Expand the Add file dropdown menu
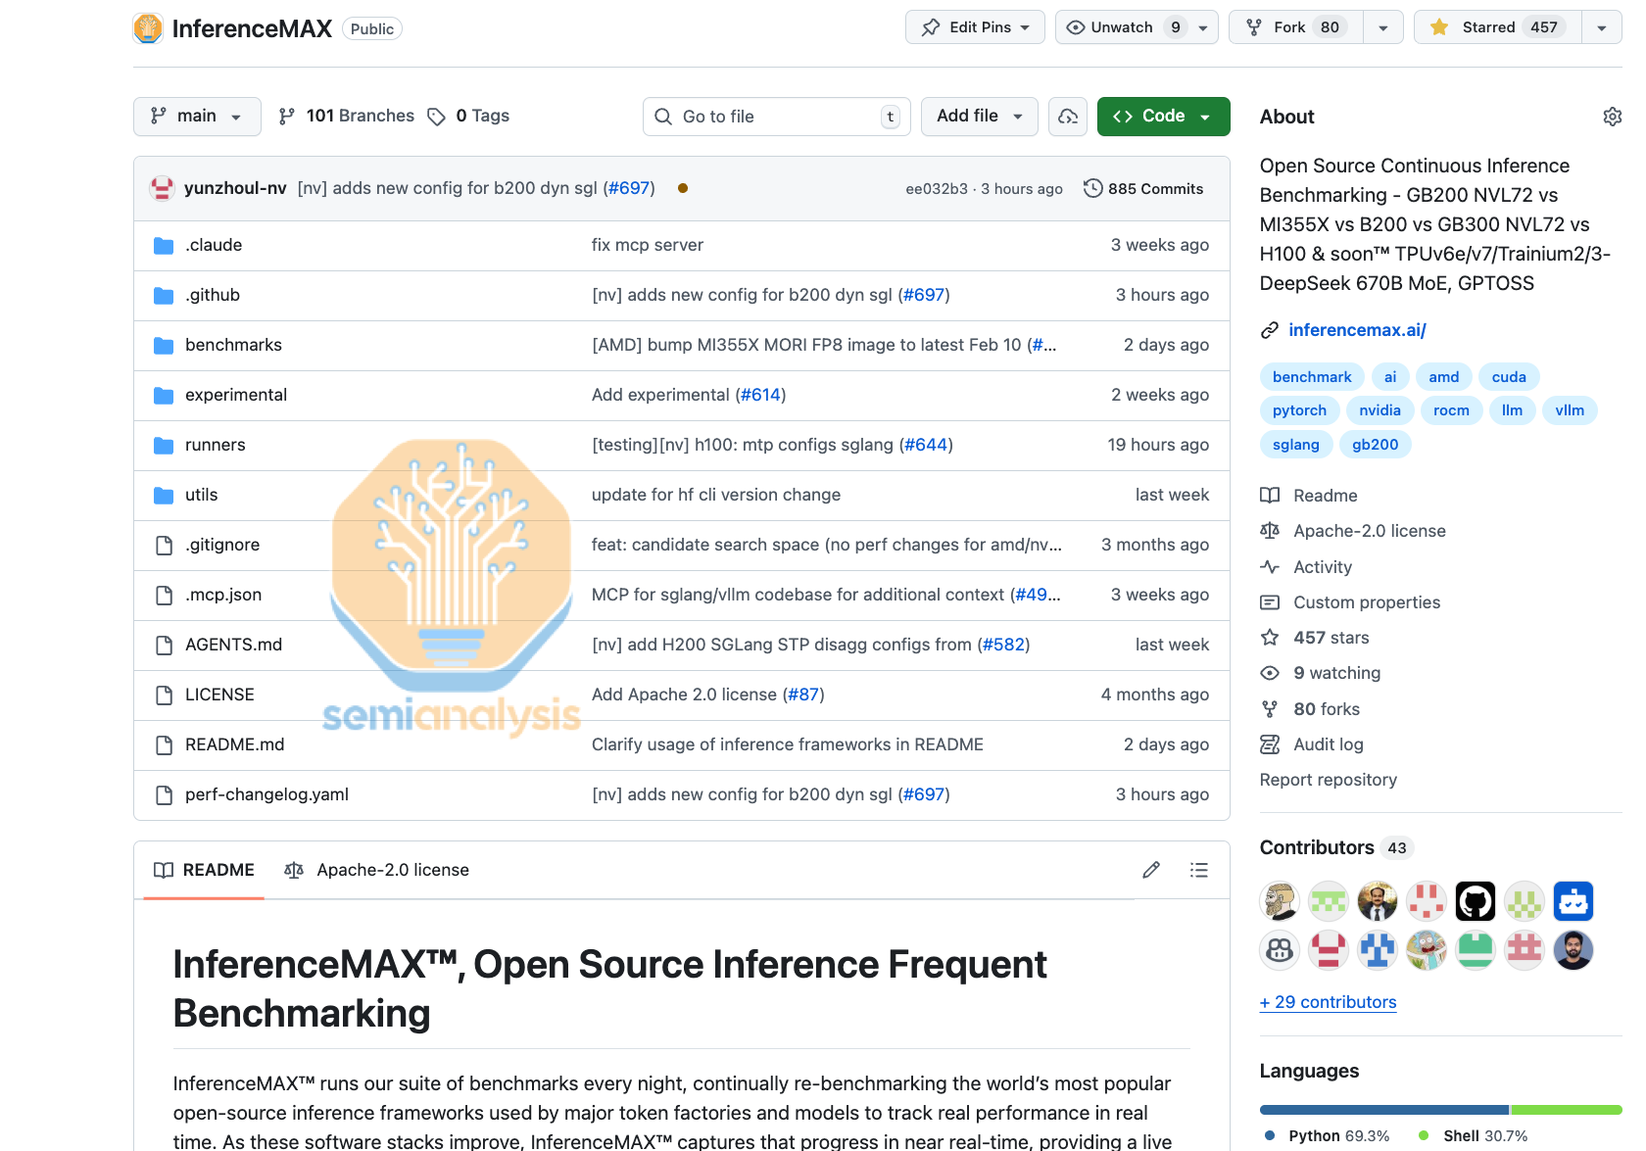Screen dimensions: 1646x1151 (x=979, y=117)
